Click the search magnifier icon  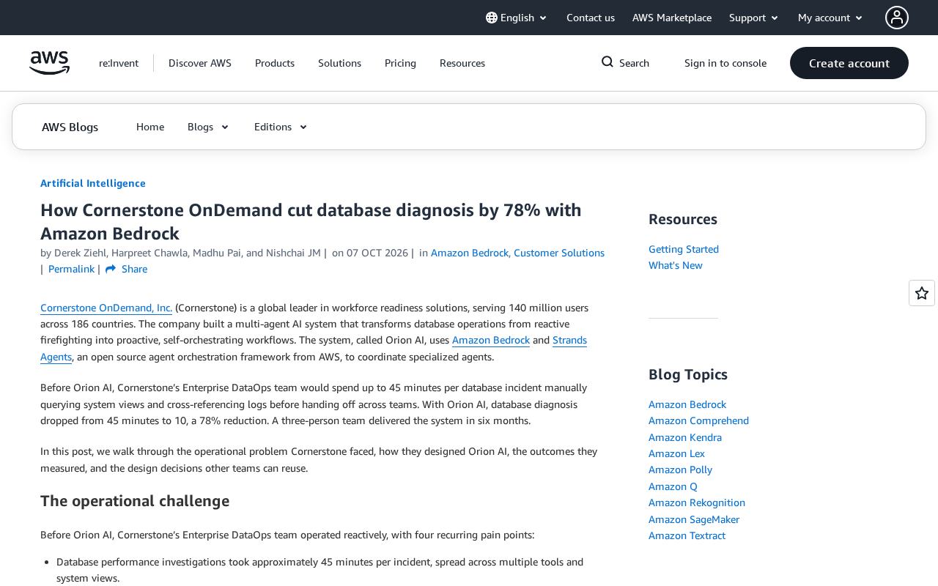(608, 62)
